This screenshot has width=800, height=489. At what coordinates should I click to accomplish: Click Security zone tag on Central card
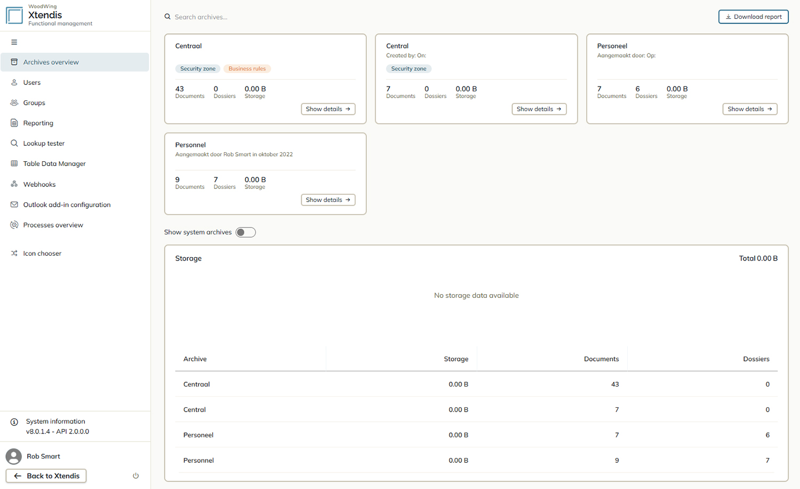pos(409,68)
